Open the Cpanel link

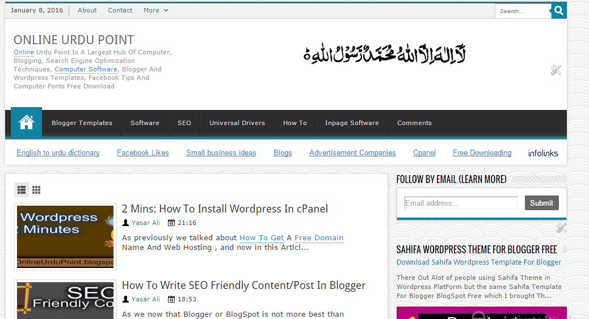click(424, 153)
